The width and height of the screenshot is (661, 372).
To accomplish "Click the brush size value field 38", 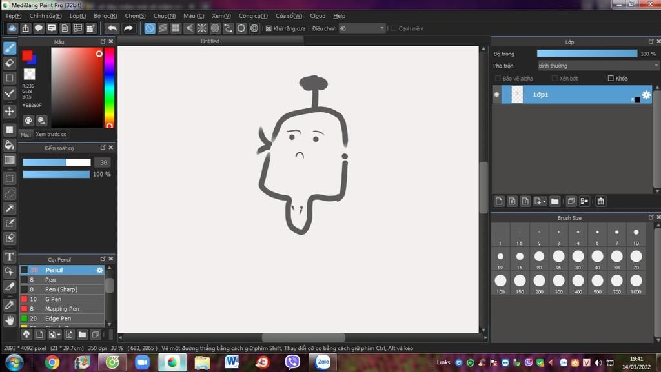I will coord(104,162).
